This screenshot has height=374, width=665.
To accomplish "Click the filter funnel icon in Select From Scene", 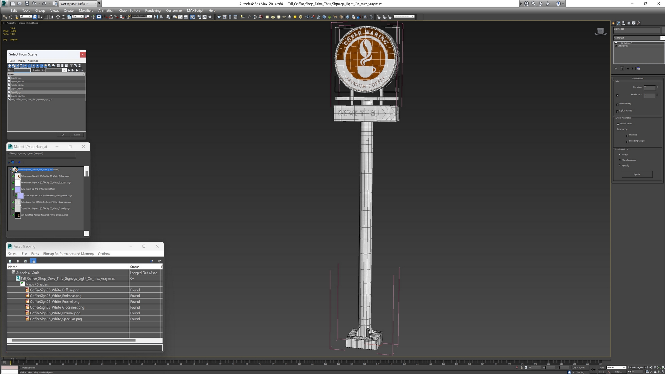I will pyautogui.click(x=71, y=65).
